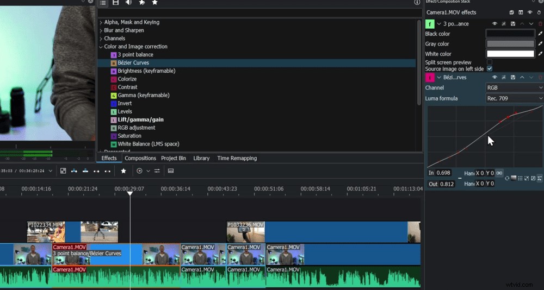Open favorite effects star in timeline toolbar
This screenshot has width=544, height=290.
point(123,171)
